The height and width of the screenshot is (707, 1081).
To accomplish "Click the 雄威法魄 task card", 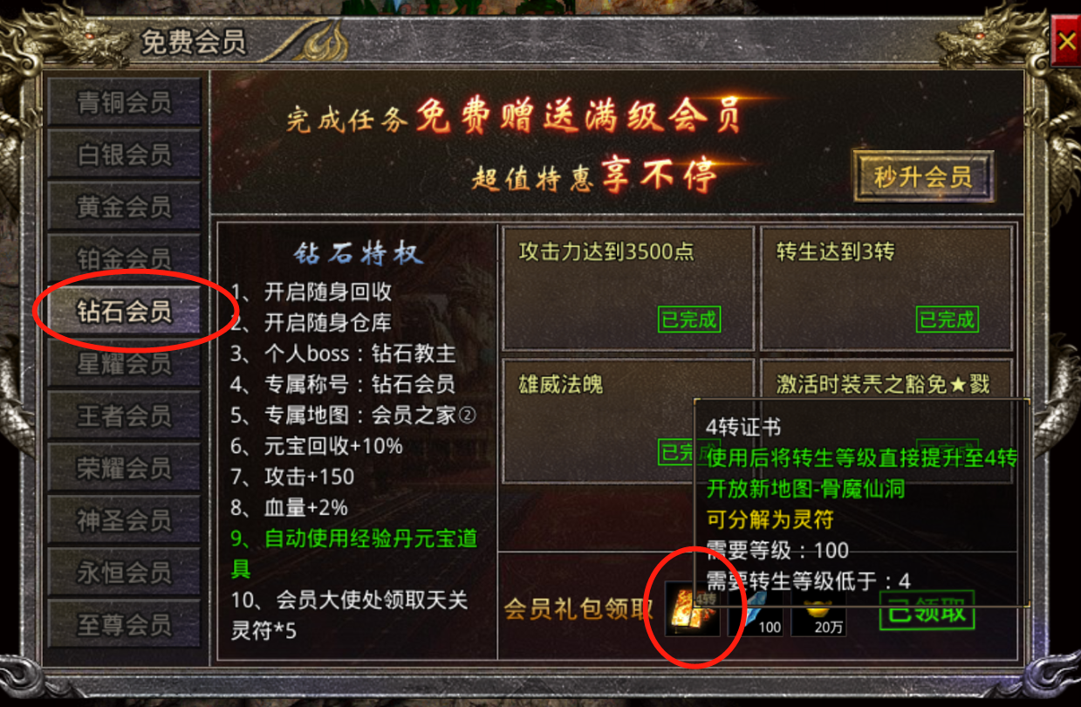I will [x=628, y=419].
